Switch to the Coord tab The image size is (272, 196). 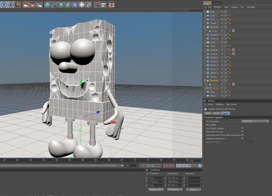pos(216,113)
